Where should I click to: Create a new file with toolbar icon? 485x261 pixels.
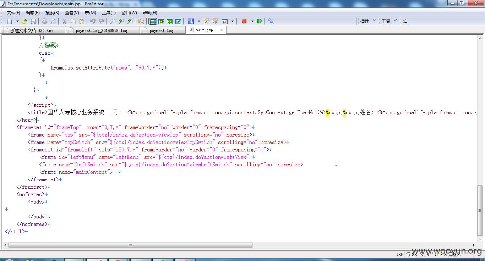[10, 21]
